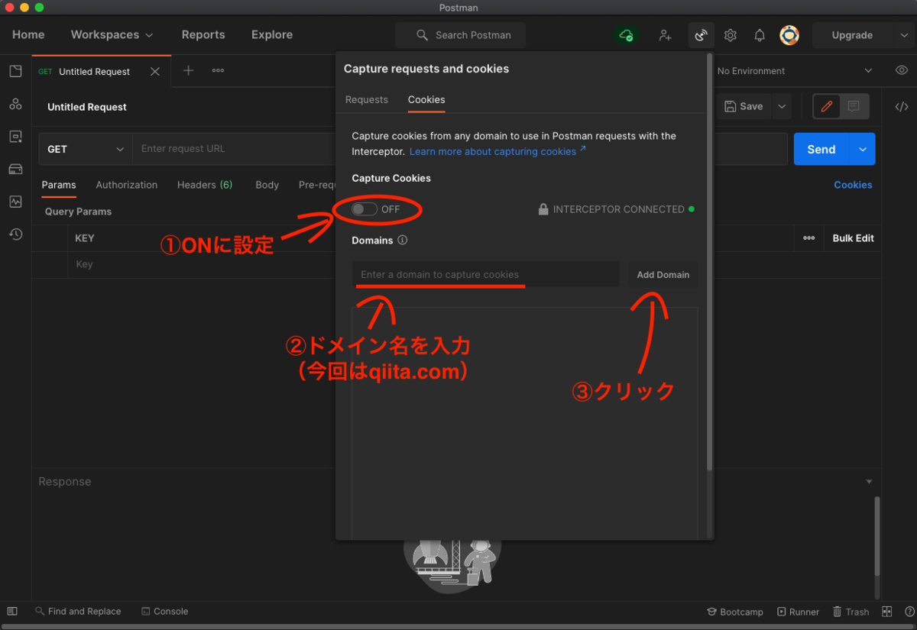Open the Trash
Image resolution: width=917 pixels, height=630 pixels.
[851, 612]
